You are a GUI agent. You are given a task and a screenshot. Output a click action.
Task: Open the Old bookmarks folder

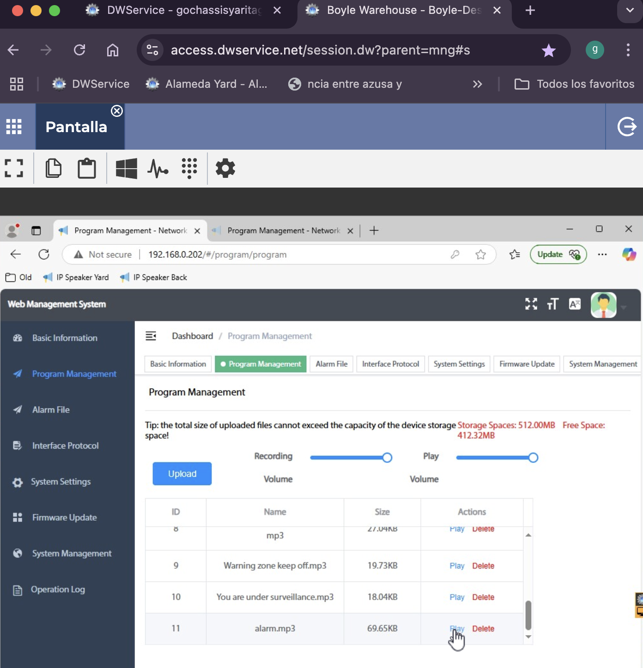tap(19, 277)
